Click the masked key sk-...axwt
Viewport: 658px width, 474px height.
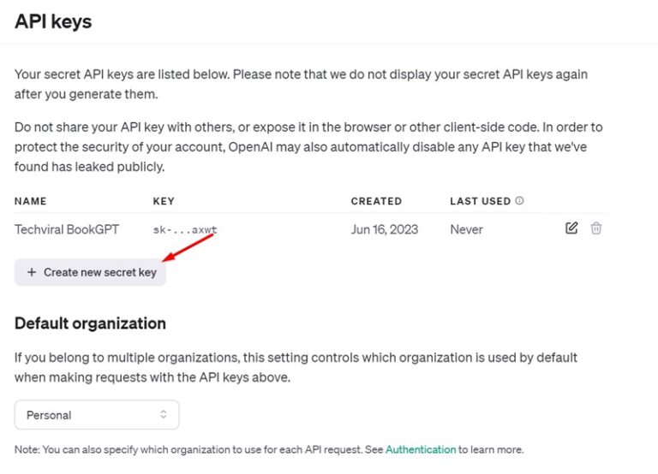pyautogui.click(x=184, y=229)
